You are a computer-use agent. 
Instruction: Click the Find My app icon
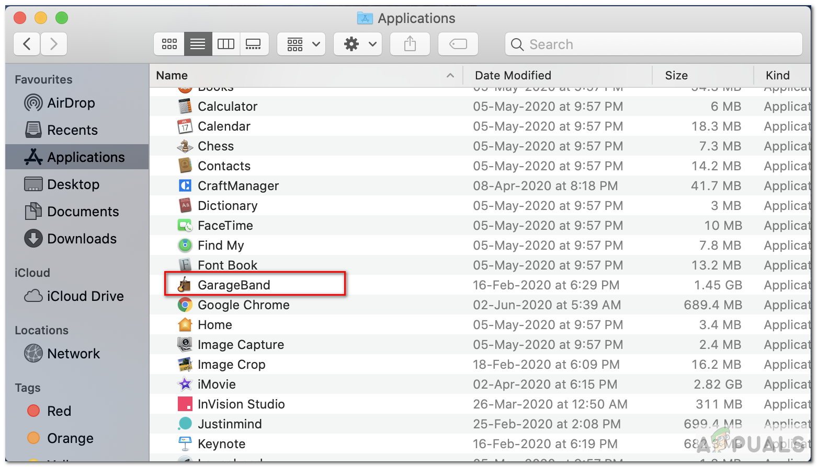click(185, 245)
